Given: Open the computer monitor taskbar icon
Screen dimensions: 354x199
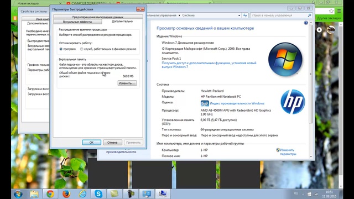Looking at the screenshot, I should click(163, 194).
